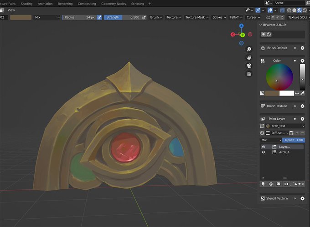Click the white secondary color swatch

(287, 93)
